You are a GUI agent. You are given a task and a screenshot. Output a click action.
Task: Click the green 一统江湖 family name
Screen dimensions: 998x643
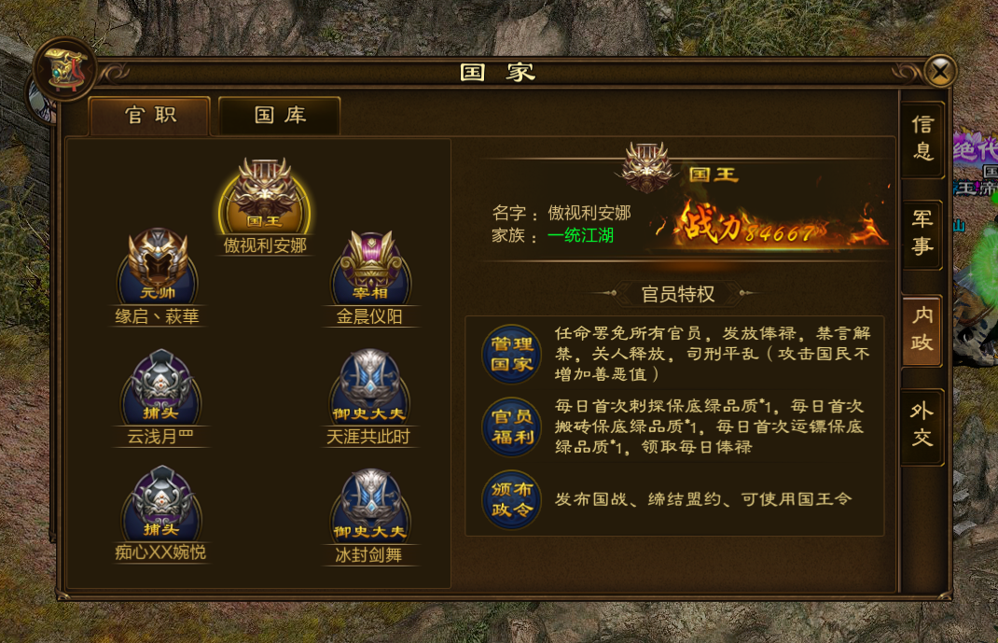click(x=580, y=235)
